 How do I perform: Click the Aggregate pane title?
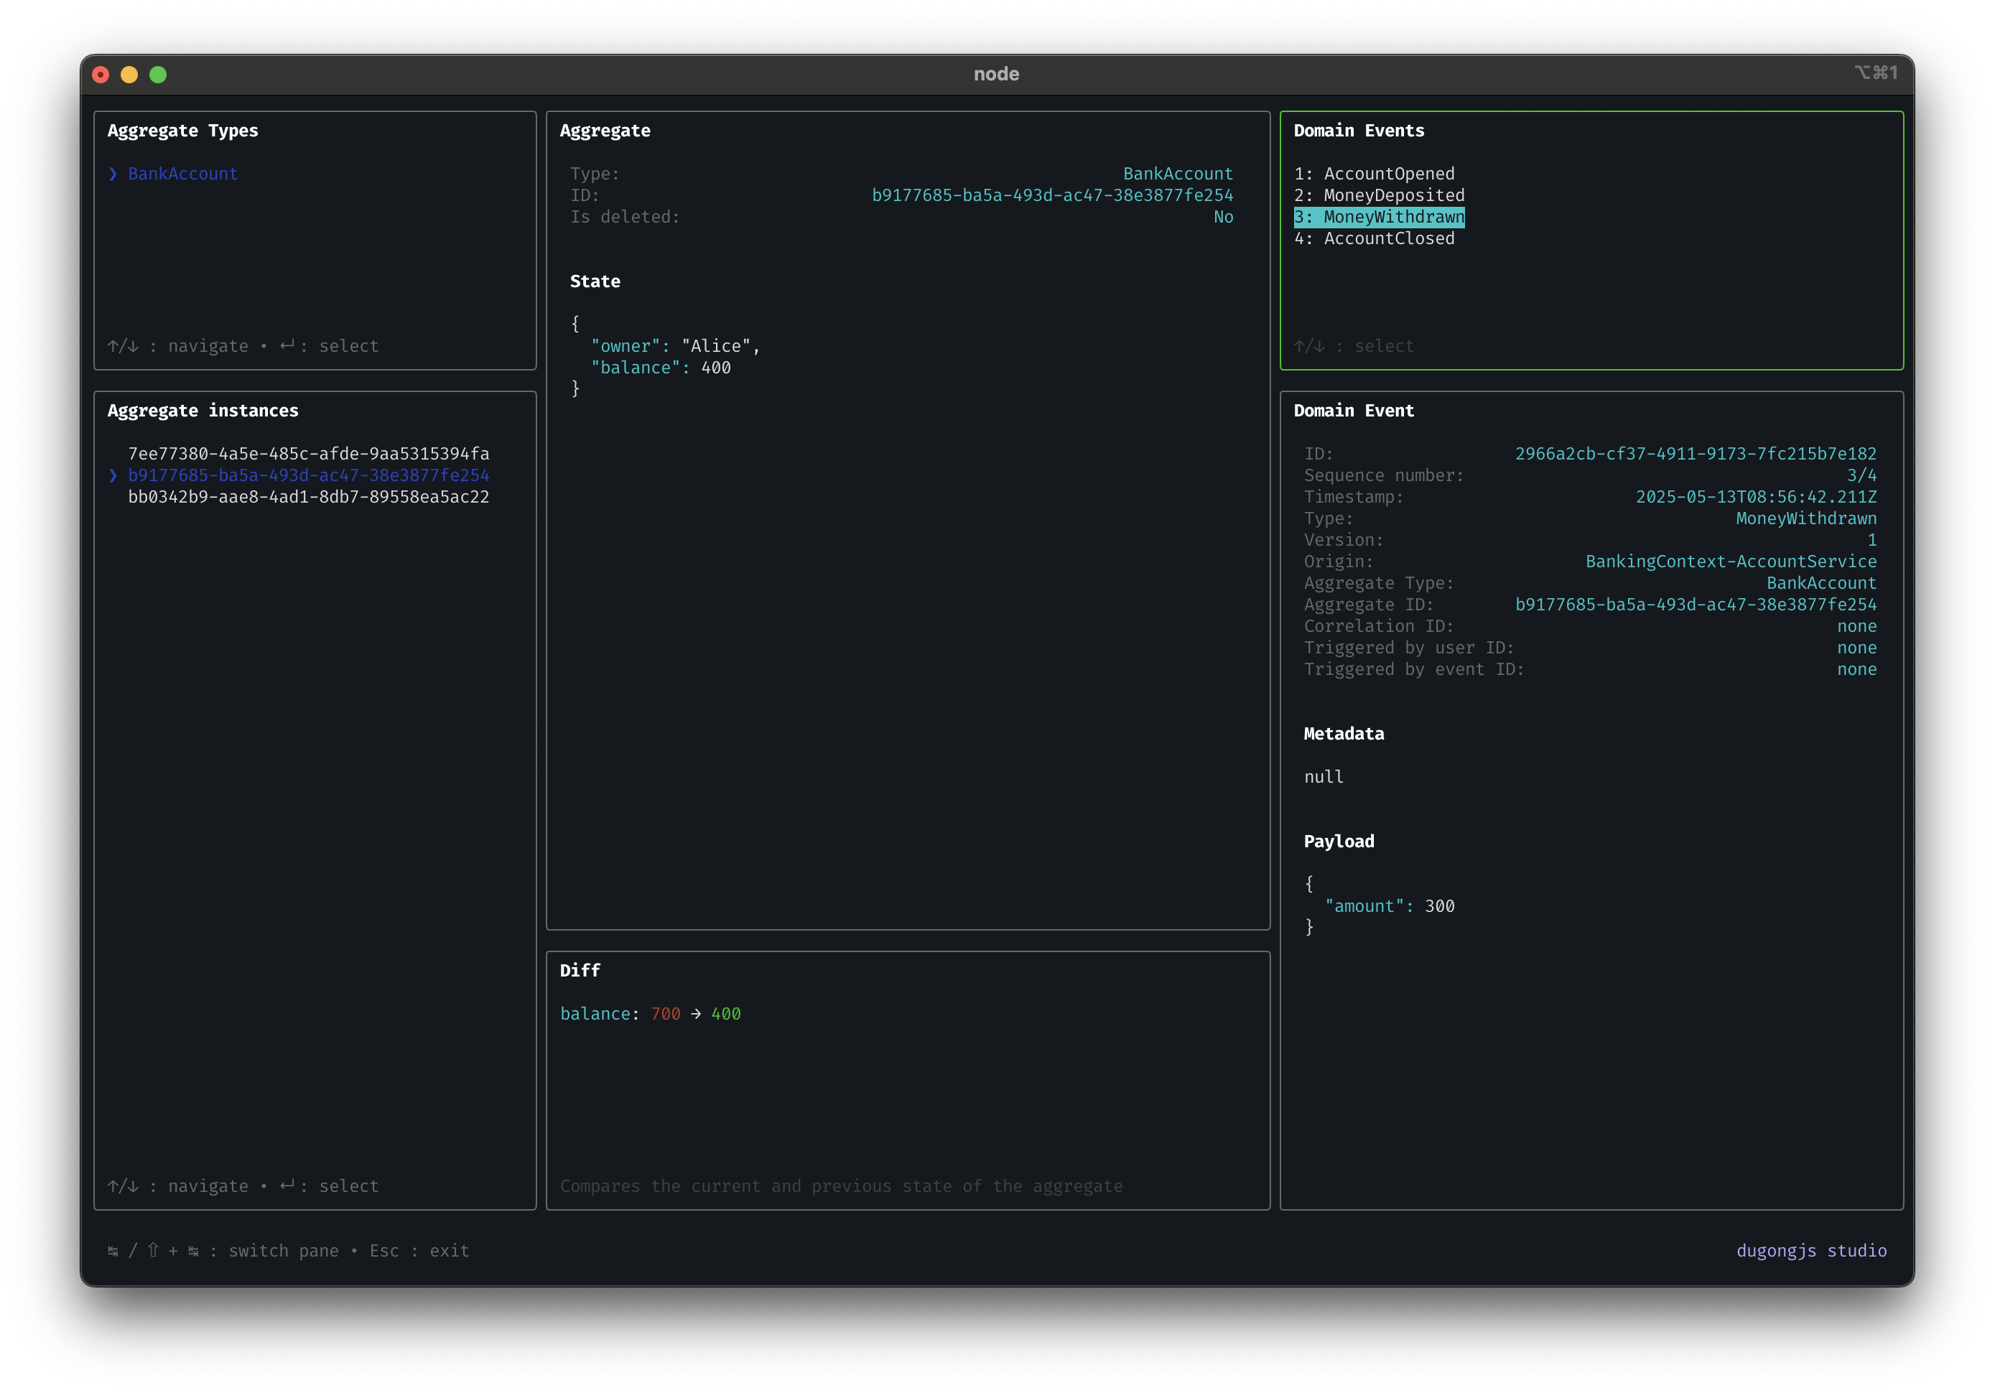pos(605,131)
